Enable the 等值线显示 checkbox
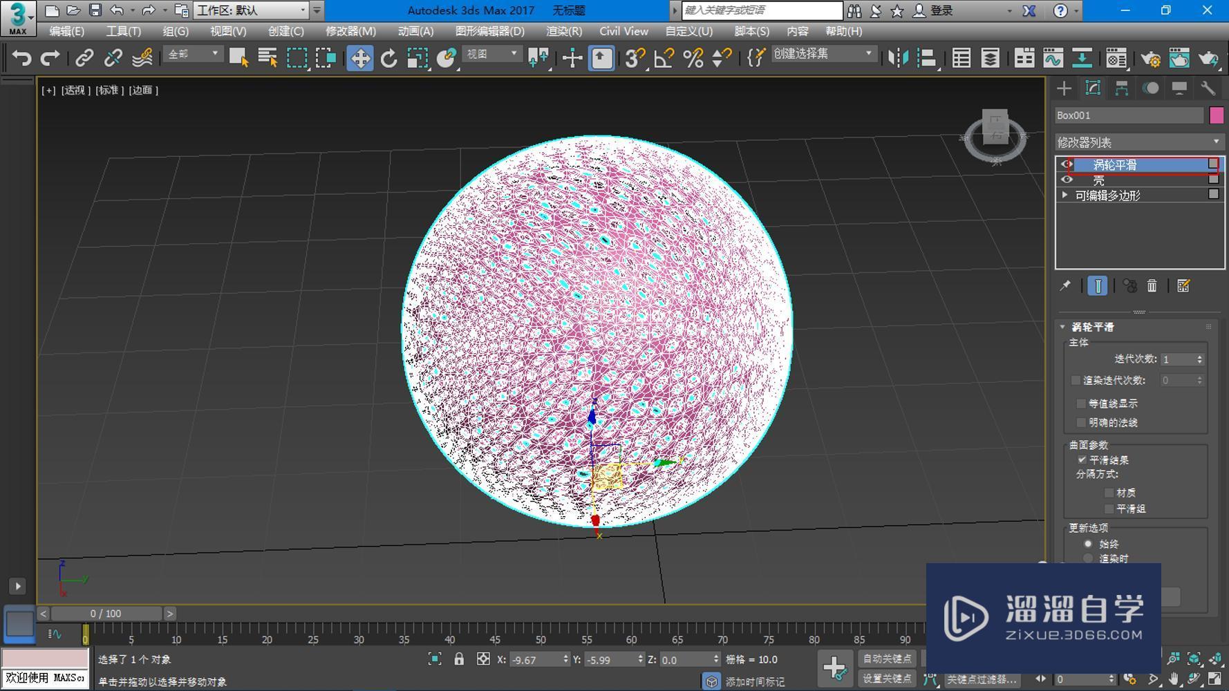1229x691 pixels. pyautogui.click(x=1081, y=403)
